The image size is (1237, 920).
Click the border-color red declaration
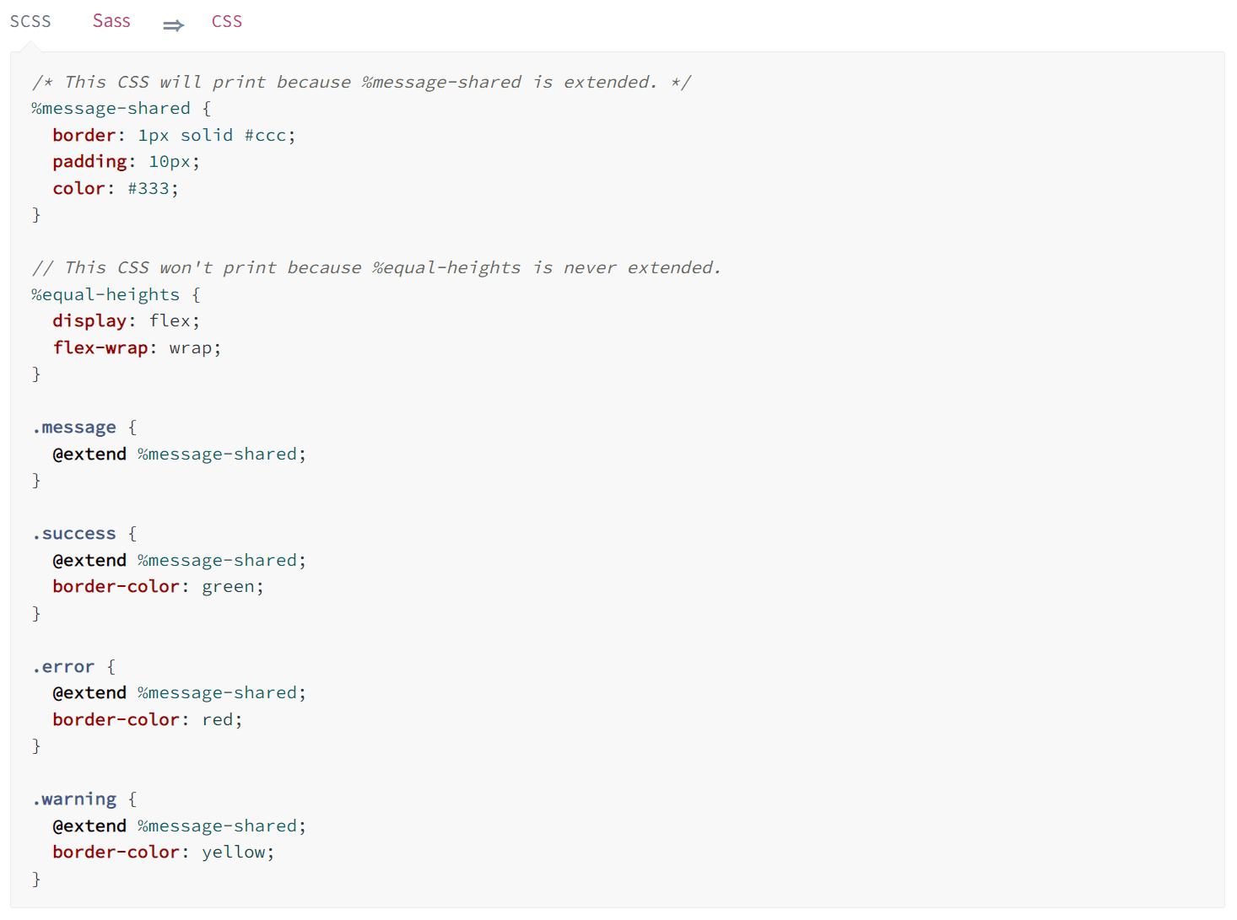click(x=147, y=720)
